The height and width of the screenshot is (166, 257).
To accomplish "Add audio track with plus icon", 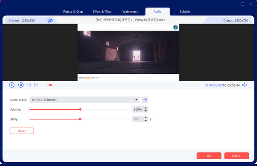I will click(145, 100).
